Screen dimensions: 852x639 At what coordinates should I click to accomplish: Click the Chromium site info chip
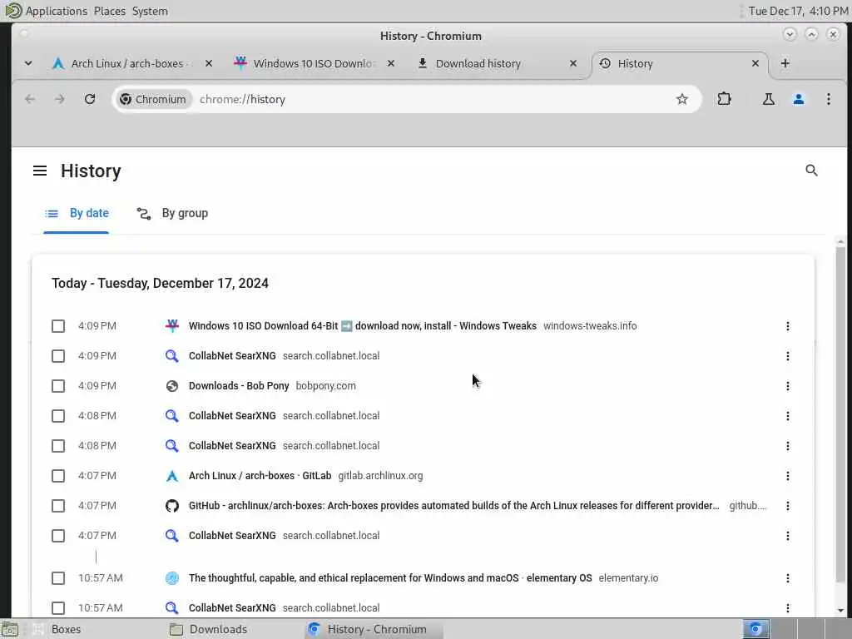tap(153, 100)
